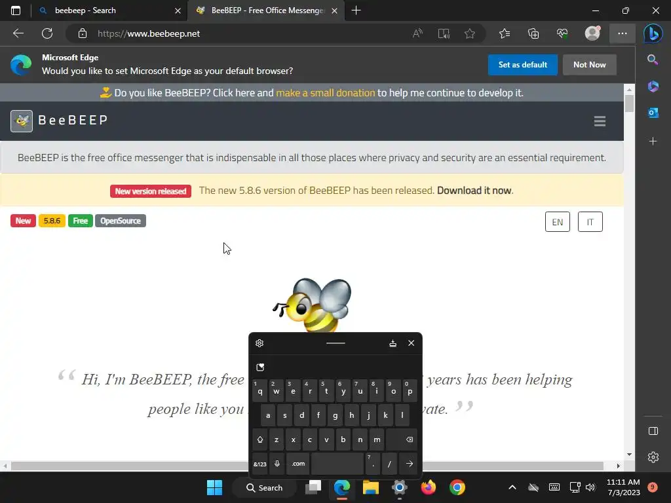
Task: Refresh the BeeBEEP page
Action: 47,33
